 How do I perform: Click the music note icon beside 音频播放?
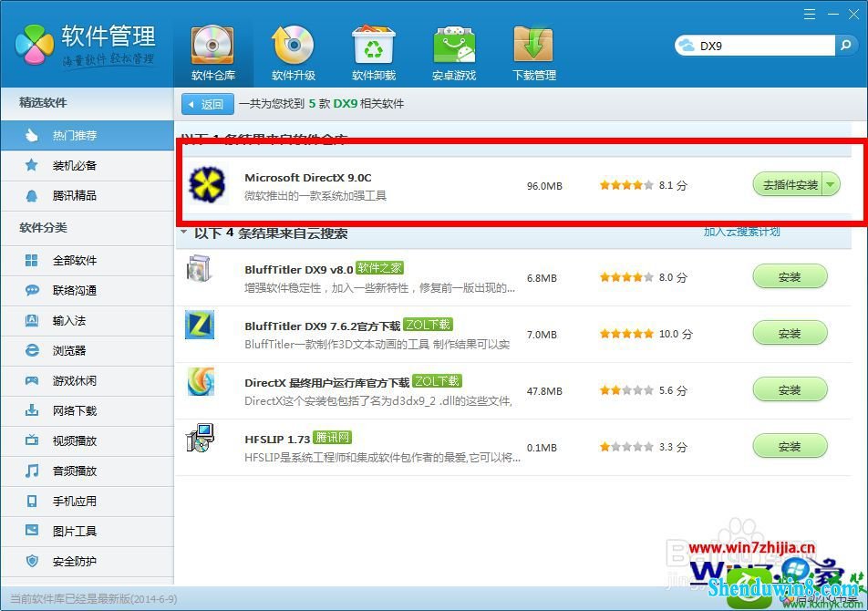[x=32, y=471]
